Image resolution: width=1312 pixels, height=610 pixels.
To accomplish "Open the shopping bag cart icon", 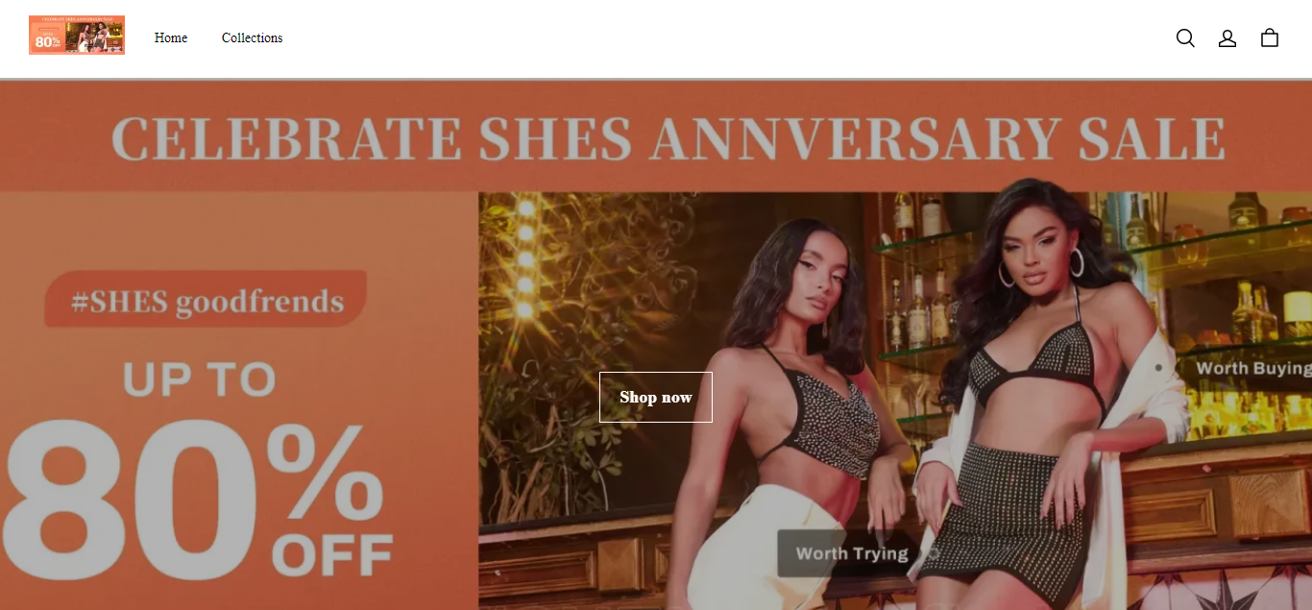I will pyautogui.click(x=1270, y=37).
